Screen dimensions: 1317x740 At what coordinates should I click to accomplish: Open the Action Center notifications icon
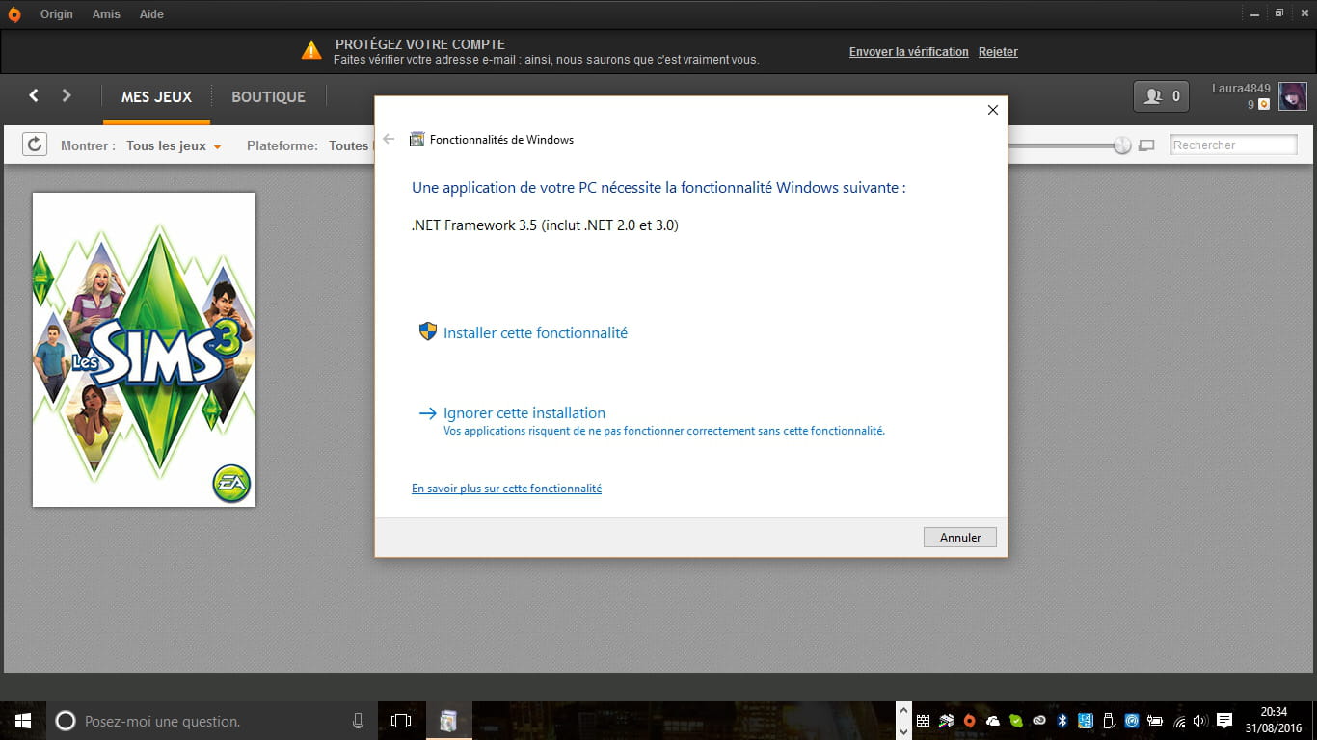[x=1224, y=721]
